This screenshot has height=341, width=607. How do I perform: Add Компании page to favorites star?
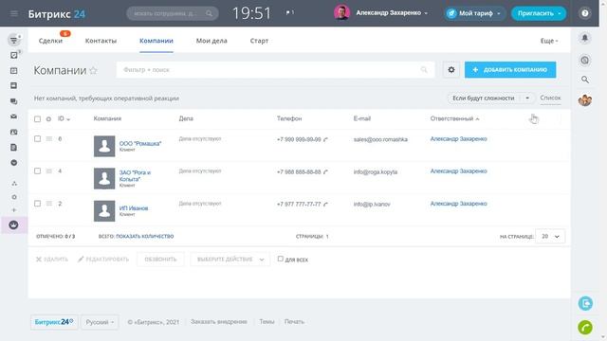tap(93, 70)
